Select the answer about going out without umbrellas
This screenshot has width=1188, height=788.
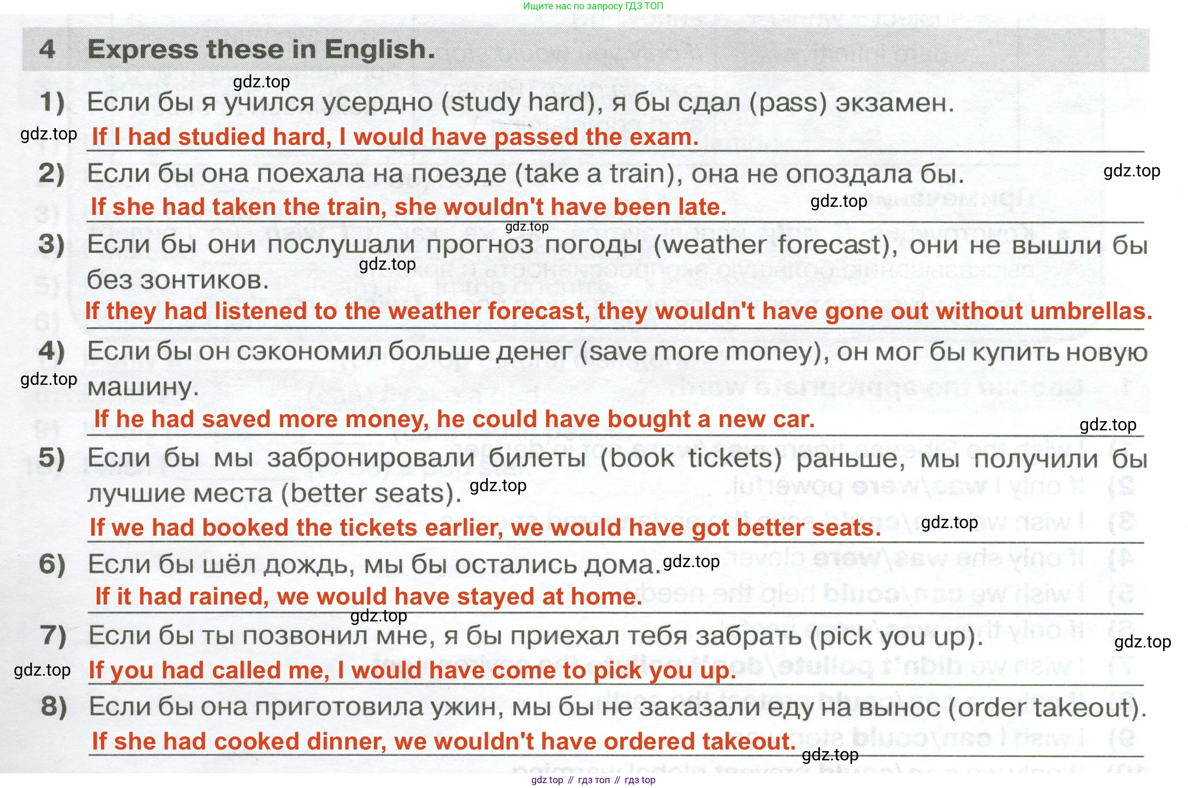(x=618, y=312)
